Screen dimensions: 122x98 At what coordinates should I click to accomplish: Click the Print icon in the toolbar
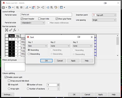point(3,7)
